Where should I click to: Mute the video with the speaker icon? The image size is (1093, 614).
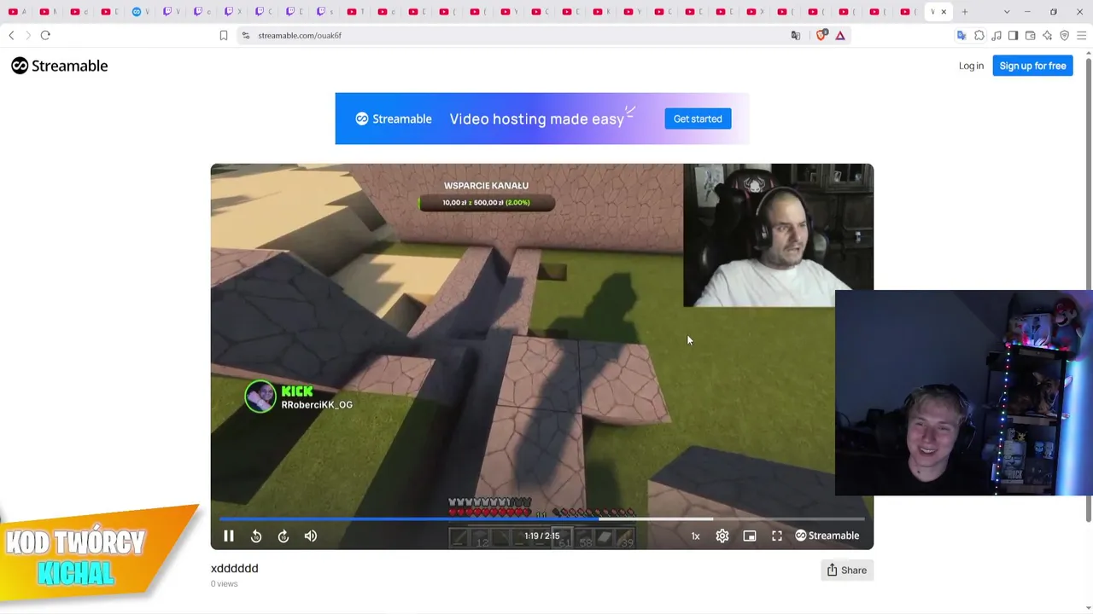pos(311,536)
